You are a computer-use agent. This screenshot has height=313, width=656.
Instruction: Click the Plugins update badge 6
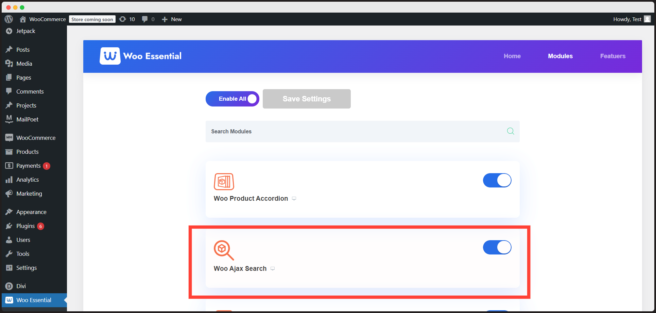click(40, 226)
